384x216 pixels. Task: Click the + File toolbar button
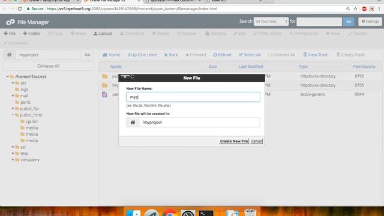(x=10, y=34)
